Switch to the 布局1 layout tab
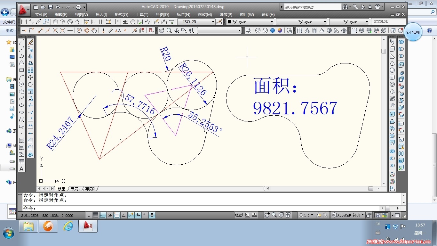This screenshot has height=246, width=437. [x=75, y=189]
